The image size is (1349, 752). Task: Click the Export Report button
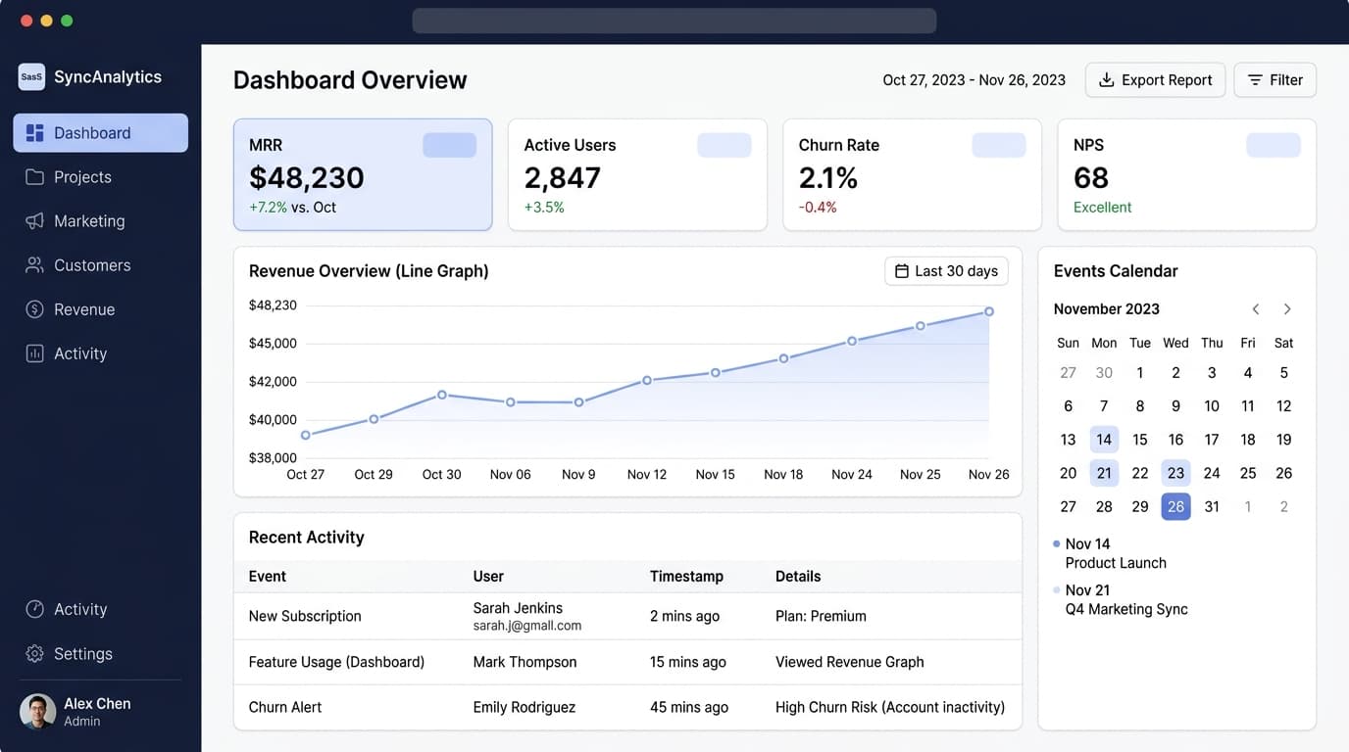(1155, 80)
